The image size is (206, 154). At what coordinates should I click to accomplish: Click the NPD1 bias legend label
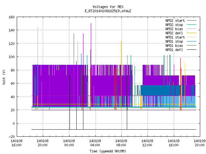point(174,46)
